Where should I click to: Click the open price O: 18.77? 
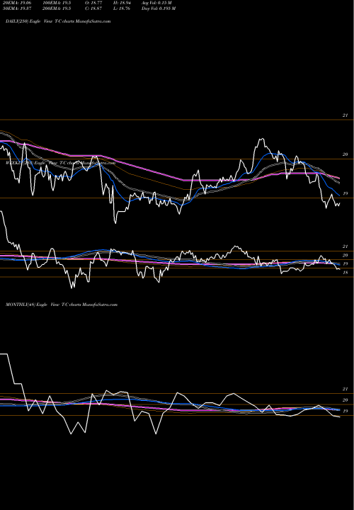tap(93, 3)
